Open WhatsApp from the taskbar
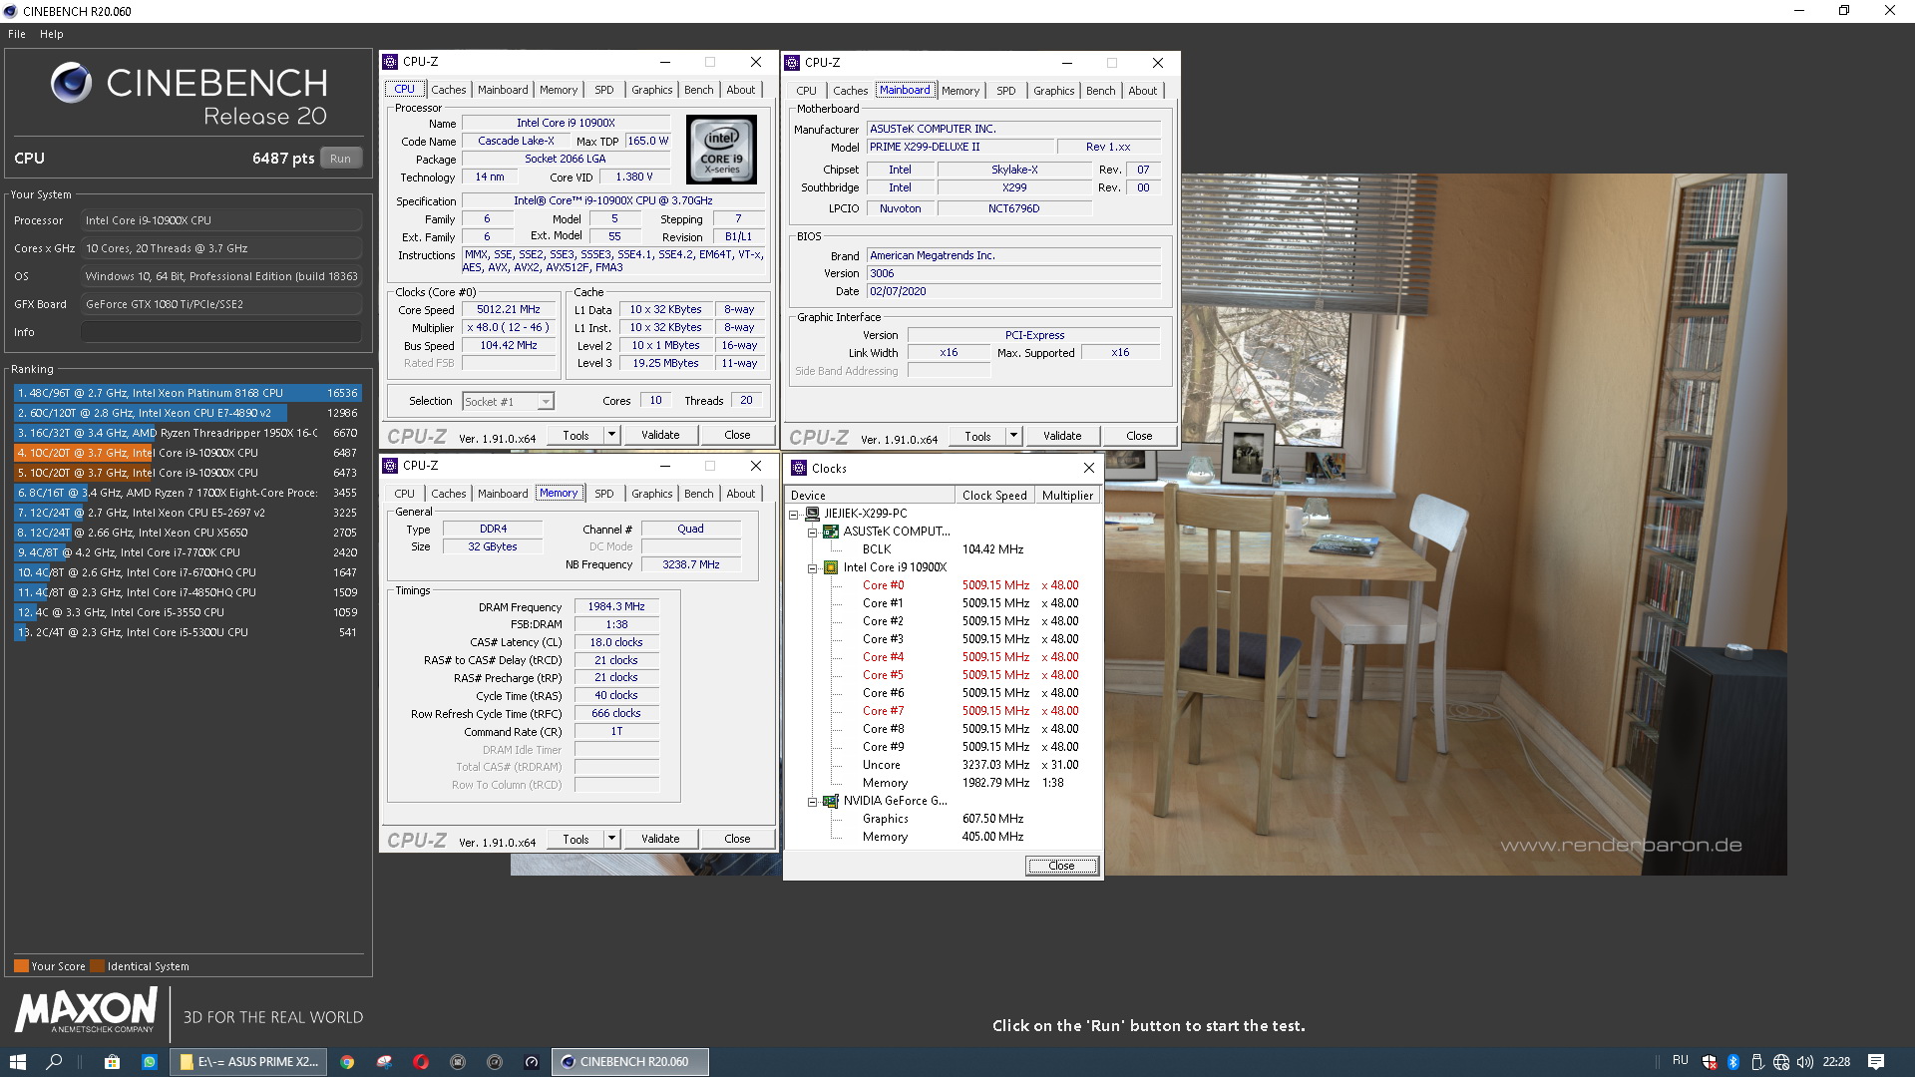 [x=150, y=1062]
